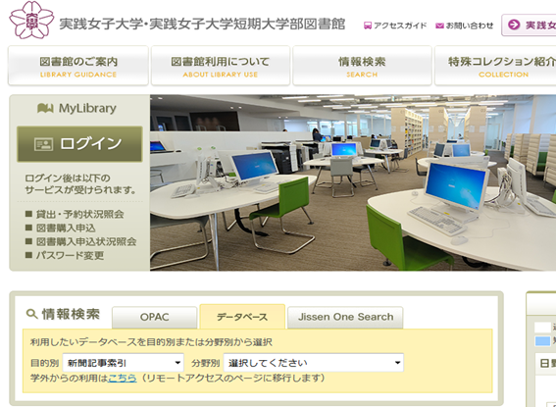Click the magnifier icon beside 情報検索
The height and width of the screenshot is (407, 556).
pos(32,314)
